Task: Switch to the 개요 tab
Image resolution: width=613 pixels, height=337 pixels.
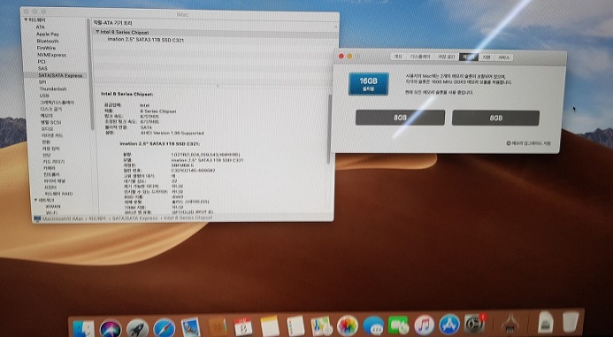Action: (x=397, y=57)
